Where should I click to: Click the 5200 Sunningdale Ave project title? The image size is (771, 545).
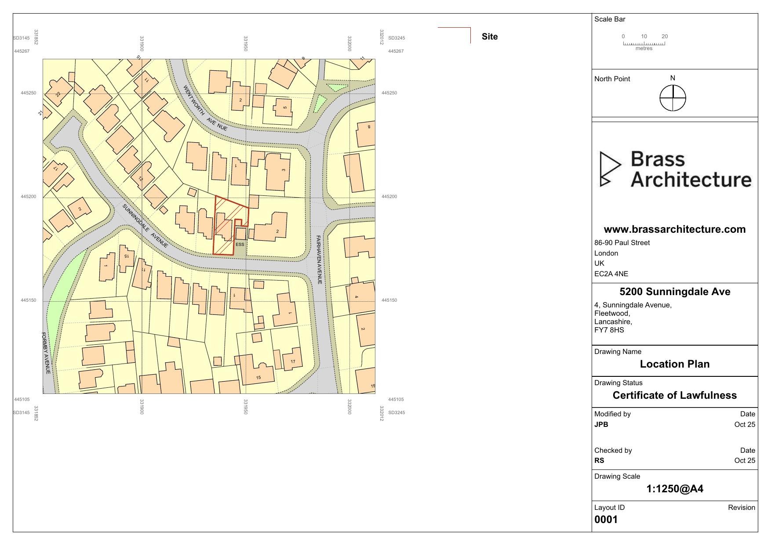[x=676, y=291]
